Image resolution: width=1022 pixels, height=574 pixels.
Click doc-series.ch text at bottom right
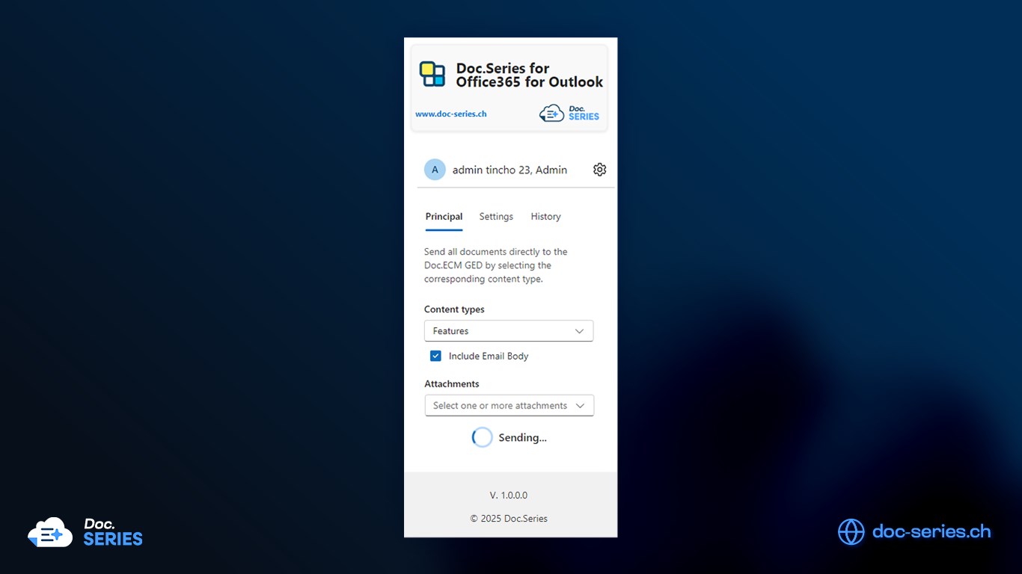pyautogui.click(x=931, y=531)
